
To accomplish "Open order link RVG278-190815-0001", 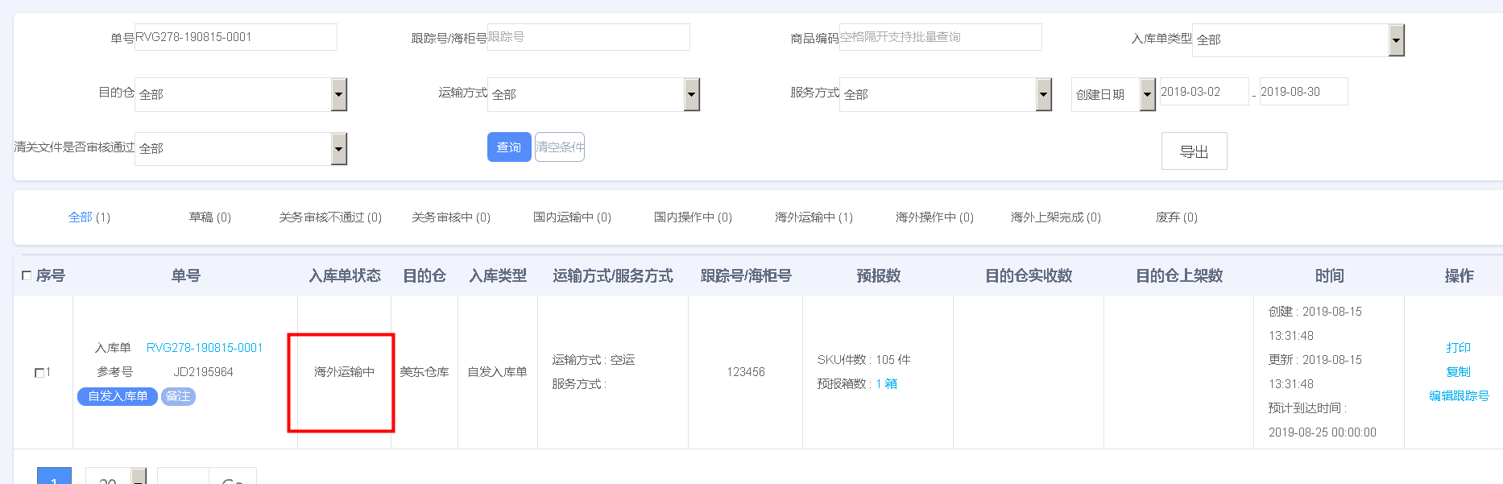I will [205, 348].
